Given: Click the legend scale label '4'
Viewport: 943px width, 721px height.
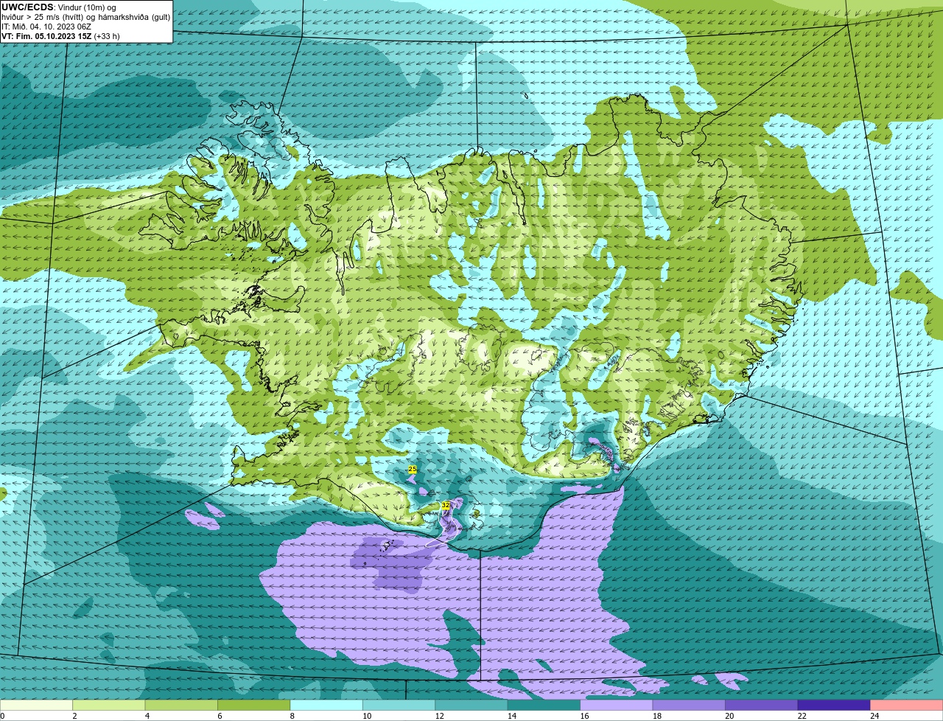Looking at the screenshot, I should coord(147,716).
